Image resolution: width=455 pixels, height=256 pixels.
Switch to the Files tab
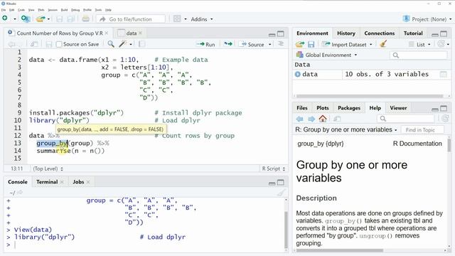[x=301, y=108]
